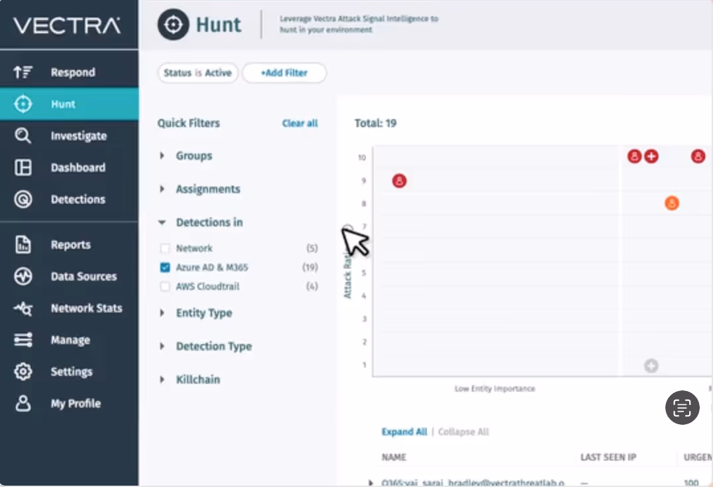Open the Network Stats menu item
Screen dimensions: 713x487
pos(69,308)
